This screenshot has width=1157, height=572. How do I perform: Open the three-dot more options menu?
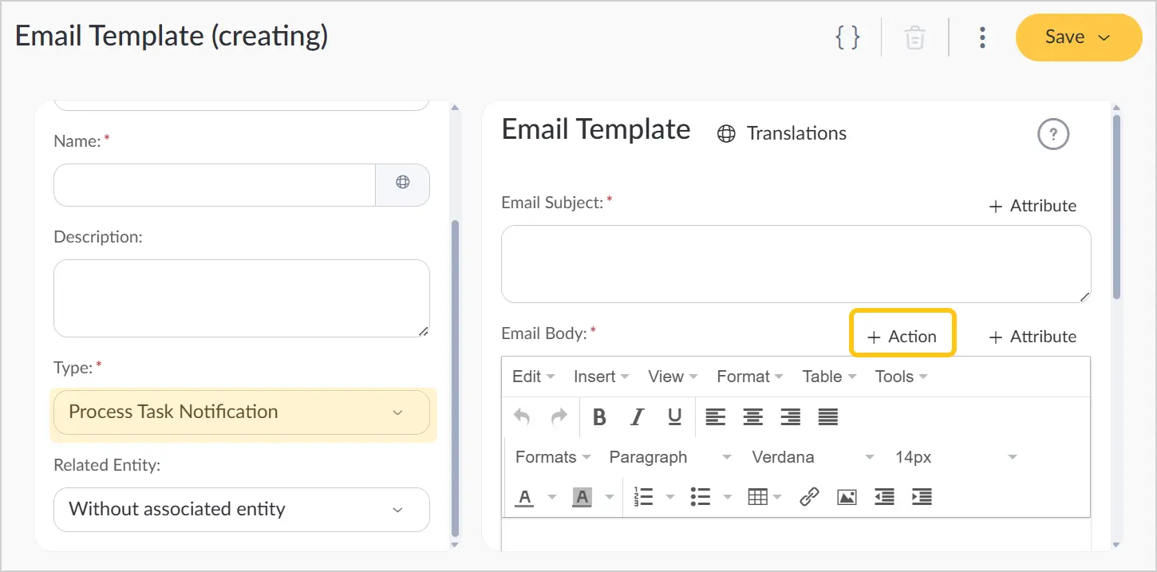point(982,37)
